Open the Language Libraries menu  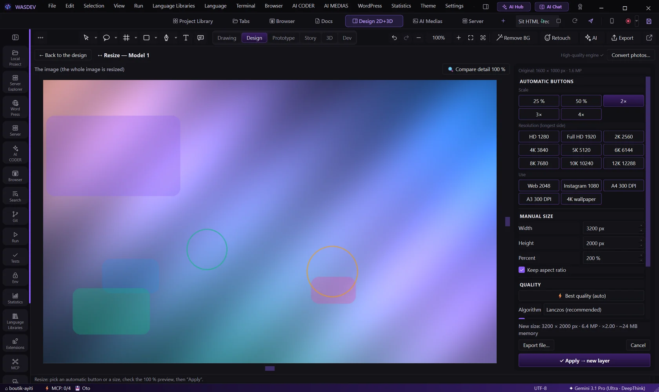coord(174,6)
